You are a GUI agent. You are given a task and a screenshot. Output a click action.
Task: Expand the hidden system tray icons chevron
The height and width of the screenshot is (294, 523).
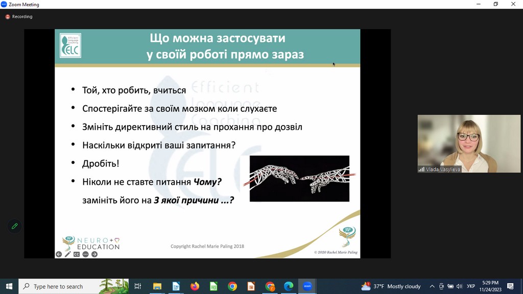[x=432, y=286]
